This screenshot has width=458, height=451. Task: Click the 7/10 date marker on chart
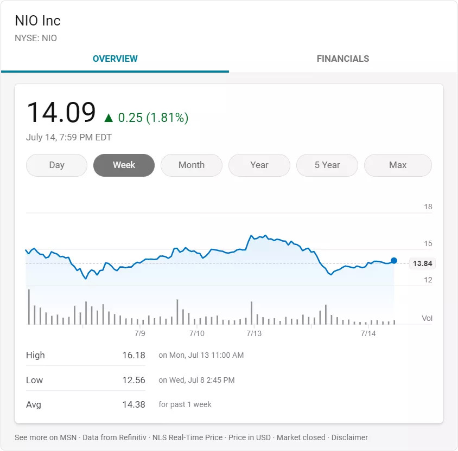(196, 333)
